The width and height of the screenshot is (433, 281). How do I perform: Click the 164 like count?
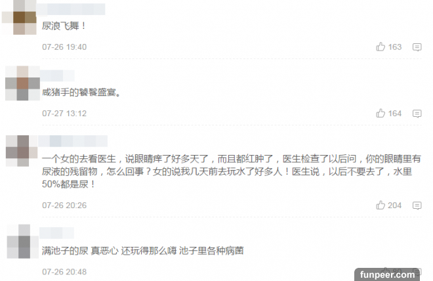(x=394, y=114)
